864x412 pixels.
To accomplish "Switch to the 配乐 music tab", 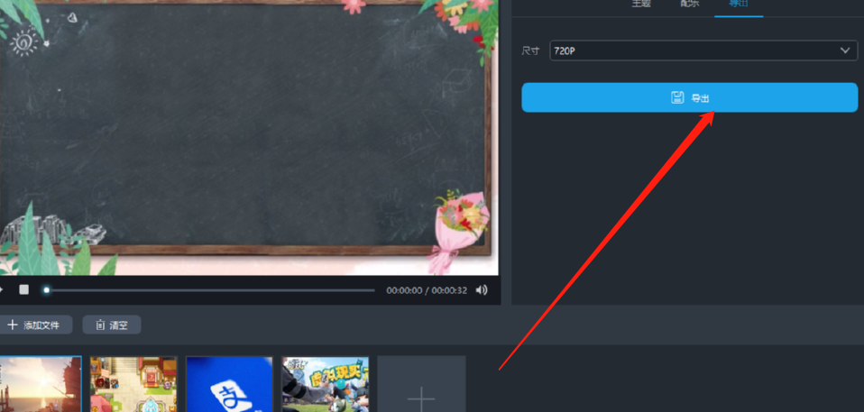I will click(690, 4).
